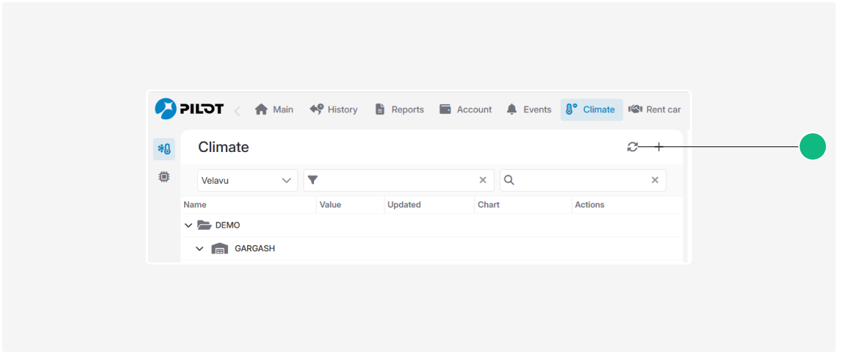
Task: Open the Reports tab
Action: coord(399,110)
